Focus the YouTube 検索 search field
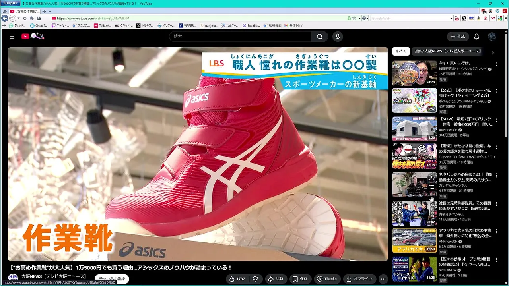Image resolution: width=509 pixels, height=286 pixels. [240, 37]
